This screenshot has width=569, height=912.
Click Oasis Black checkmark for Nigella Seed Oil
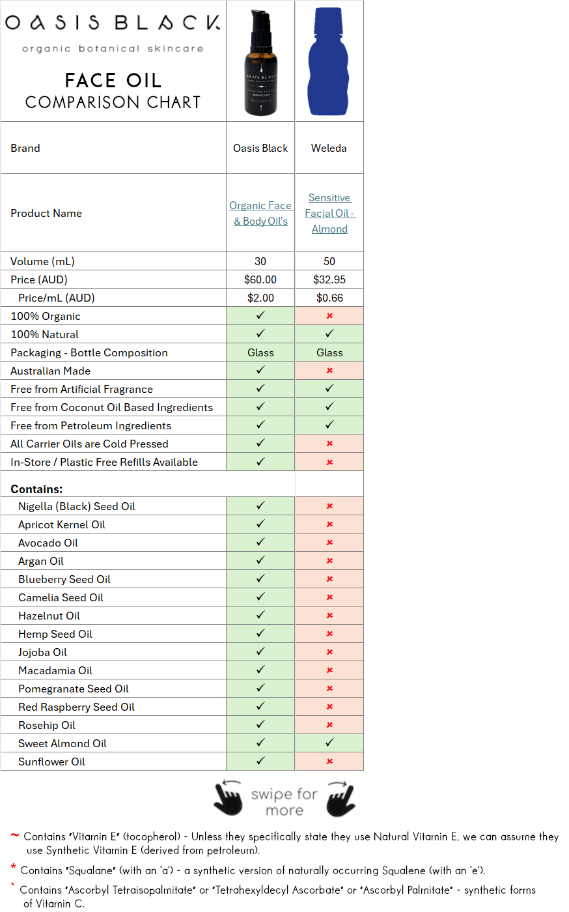point(260,506)
